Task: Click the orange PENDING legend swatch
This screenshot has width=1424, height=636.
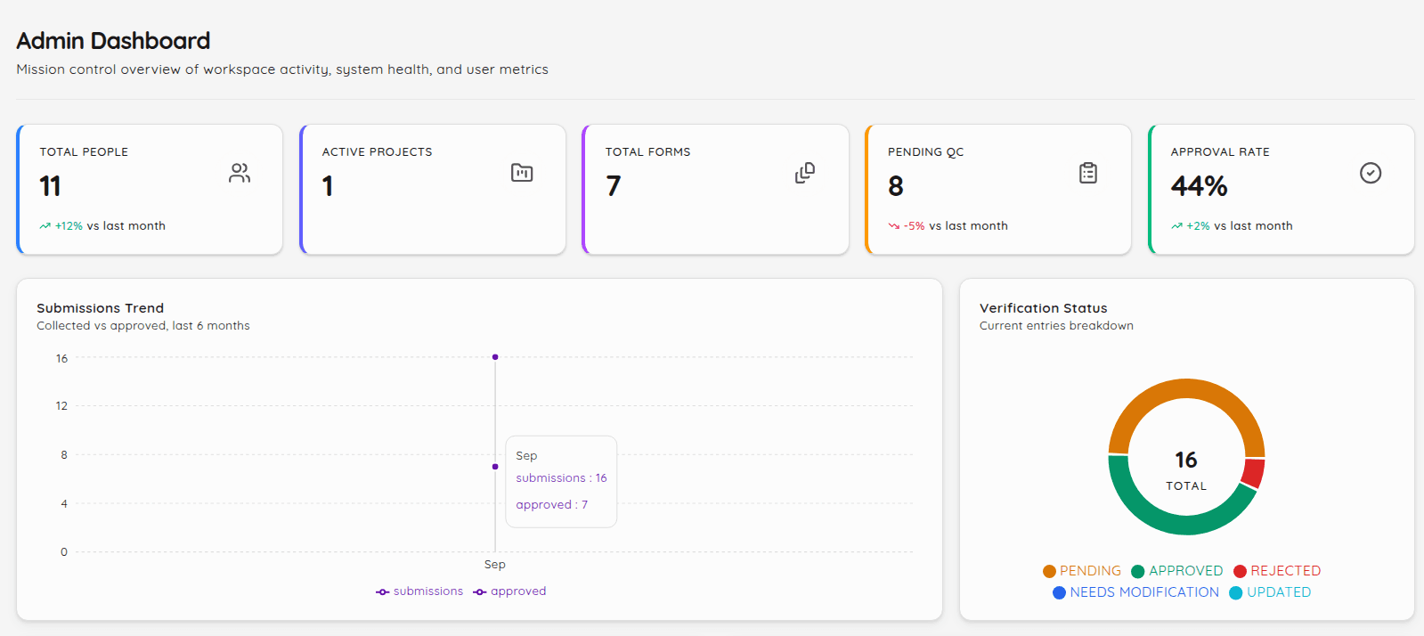Action: click(x=1049, y=571)
